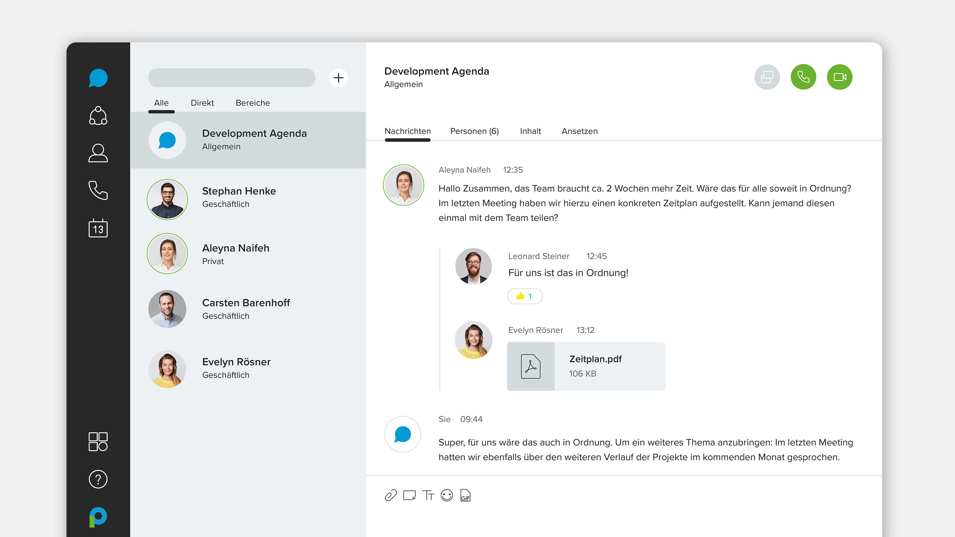This screenshot has width=955, height=537.
Task: Toggle the thumbs-up reaction on Leonard's message
Action: 525,296
